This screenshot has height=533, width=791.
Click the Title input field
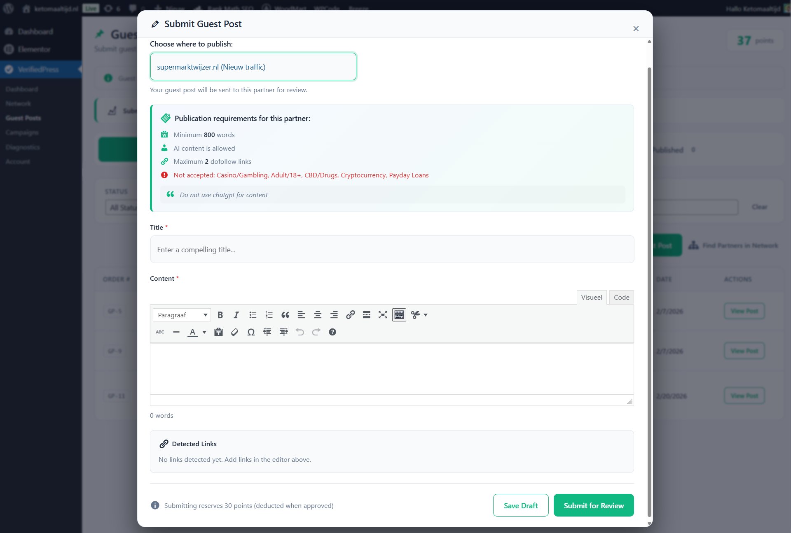[x=391, y=249]
